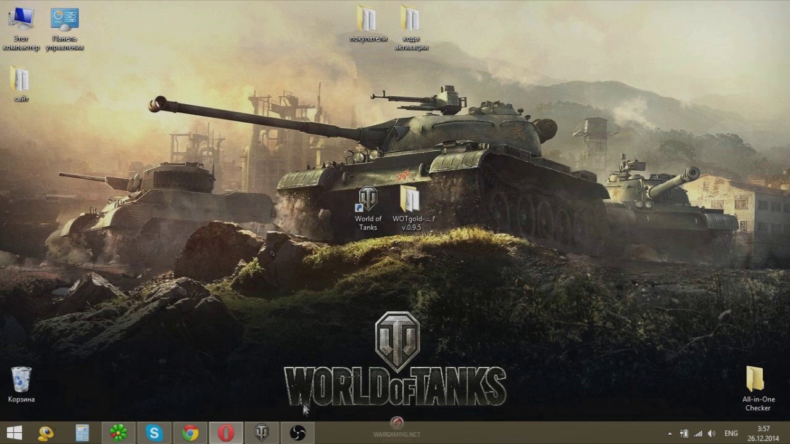This screenshot has height=444, width=790.
Task: Open ICQ from the taskbar
Action: [118, 433]
